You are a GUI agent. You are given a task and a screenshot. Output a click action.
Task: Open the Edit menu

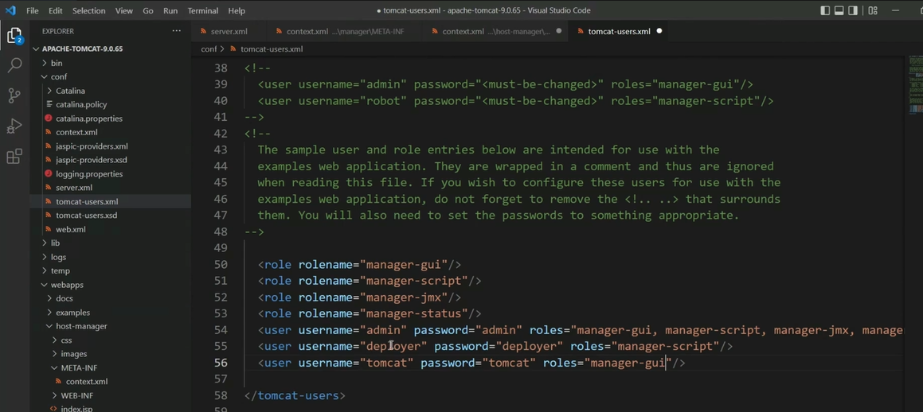click(55, 10)
